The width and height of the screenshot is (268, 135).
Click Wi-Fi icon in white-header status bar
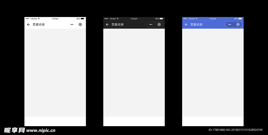click(x=39, y=19)
